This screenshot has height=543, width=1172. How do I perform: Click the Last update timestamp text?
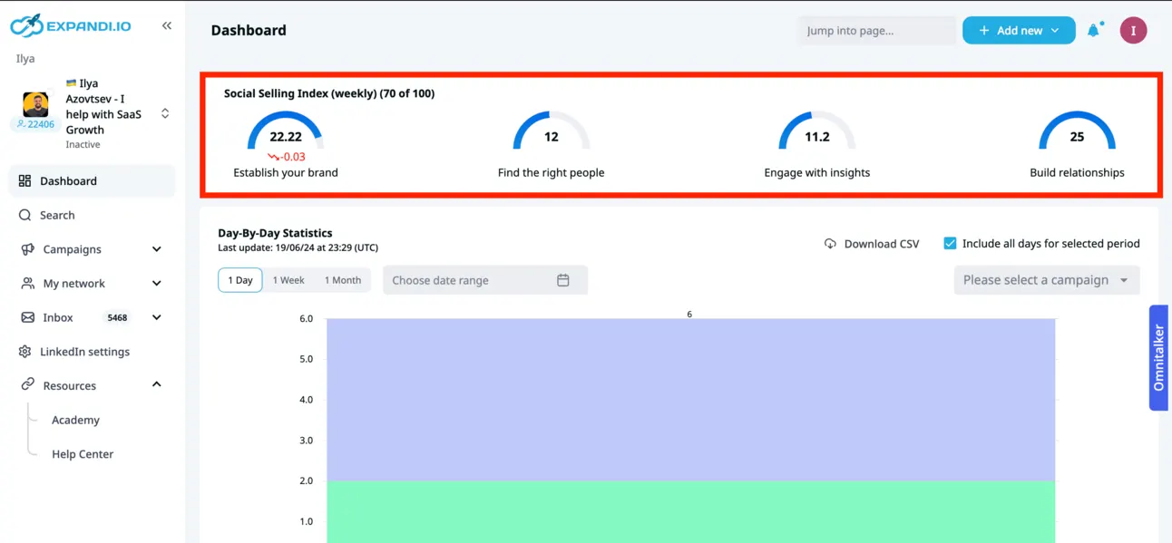(298, 247)
